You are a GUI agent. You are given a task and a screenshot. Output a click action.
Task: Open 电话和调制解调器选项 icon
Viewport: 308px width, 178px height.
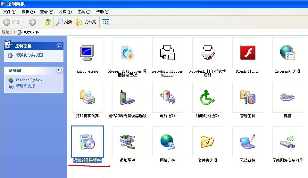[128, 97]
